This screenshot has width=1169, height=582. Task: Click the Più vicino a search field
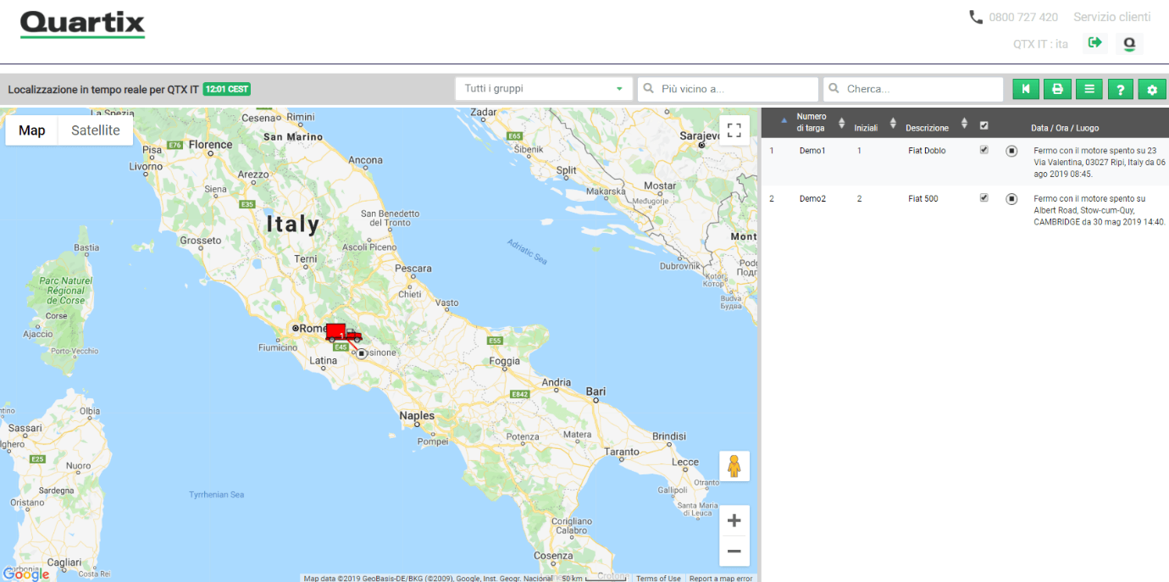pos(729,89)
